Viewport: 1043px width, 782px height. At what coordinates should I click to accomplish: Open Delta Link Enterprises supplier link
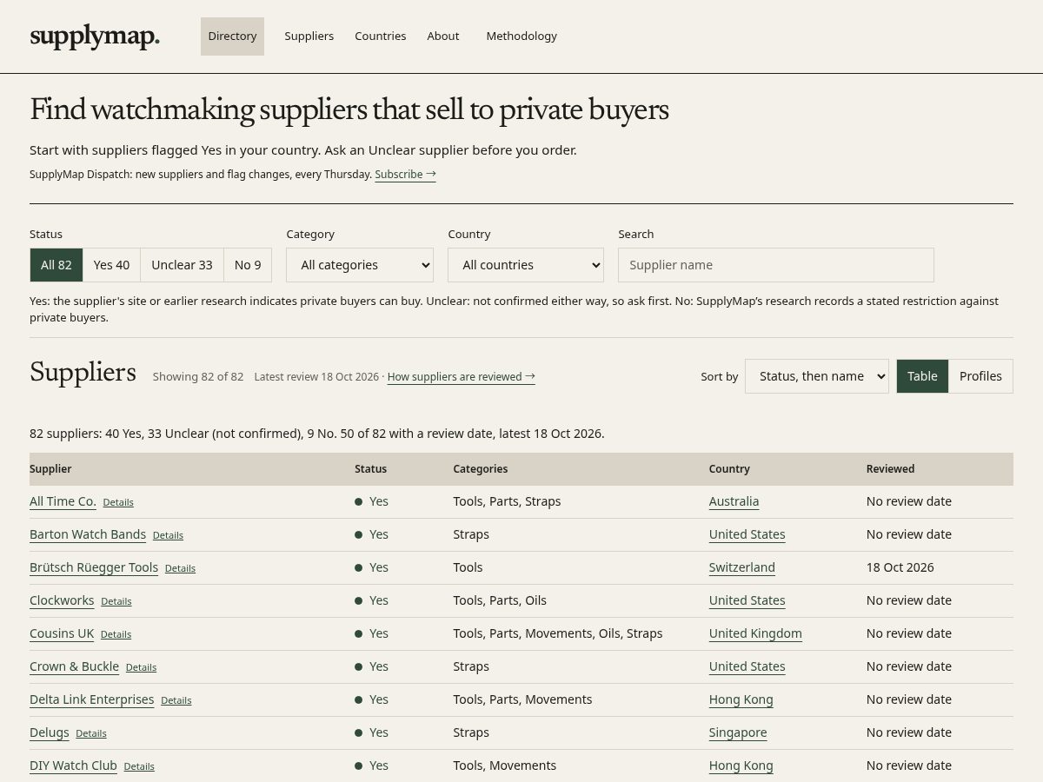click(92, 699)
